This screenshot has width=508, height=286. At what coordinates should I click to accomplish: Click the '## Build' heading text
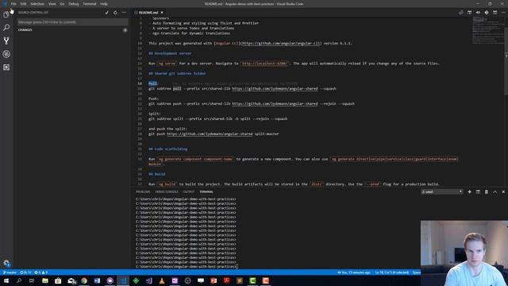[157, 174]
